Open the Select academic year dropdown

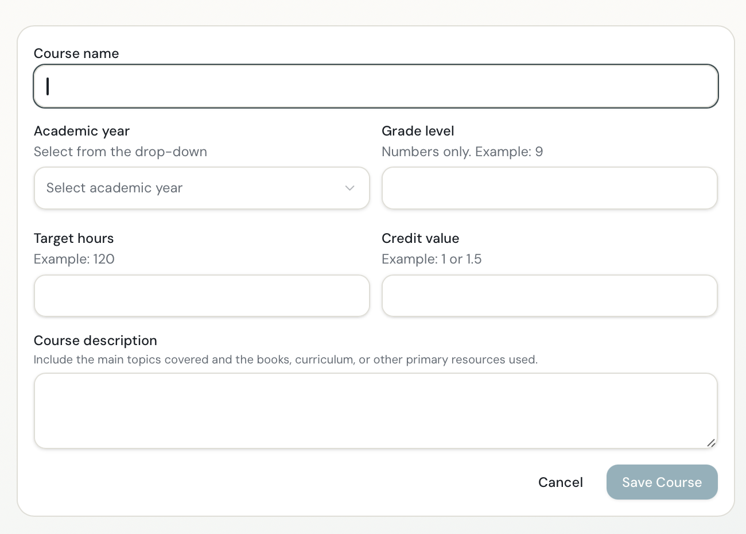[202, 188]
